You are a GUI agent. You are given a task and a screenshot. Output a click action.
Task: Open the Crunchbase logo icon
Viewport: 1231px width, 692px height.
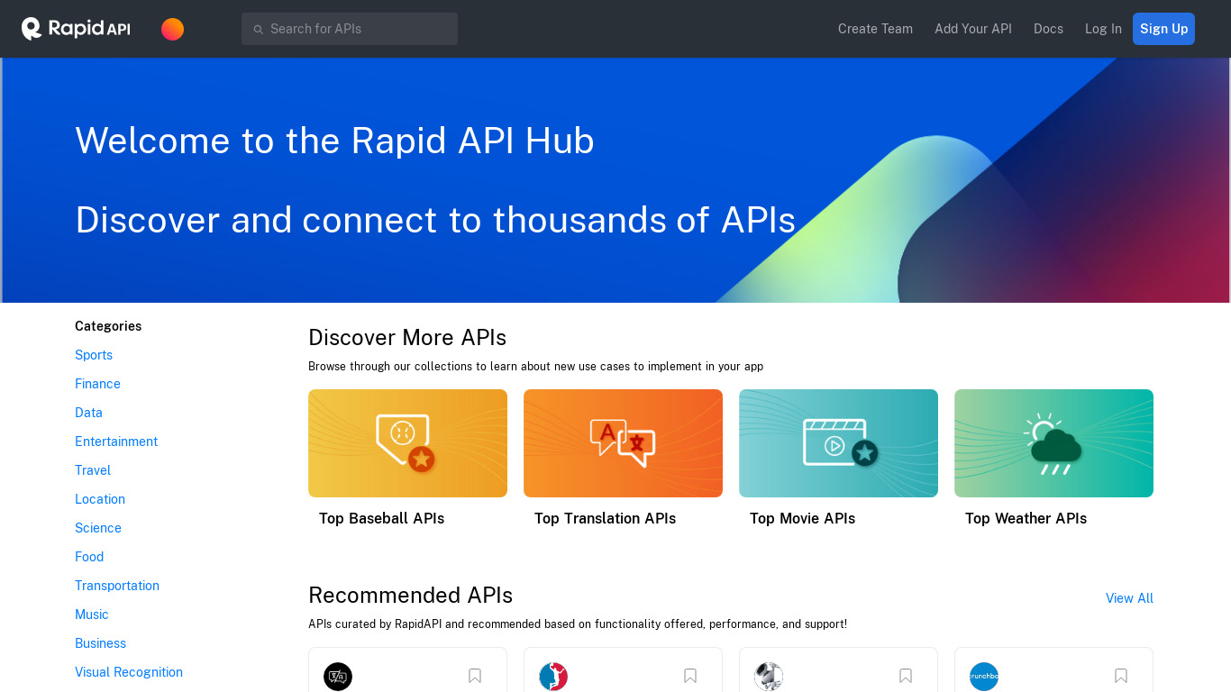[x=984, y=677]
